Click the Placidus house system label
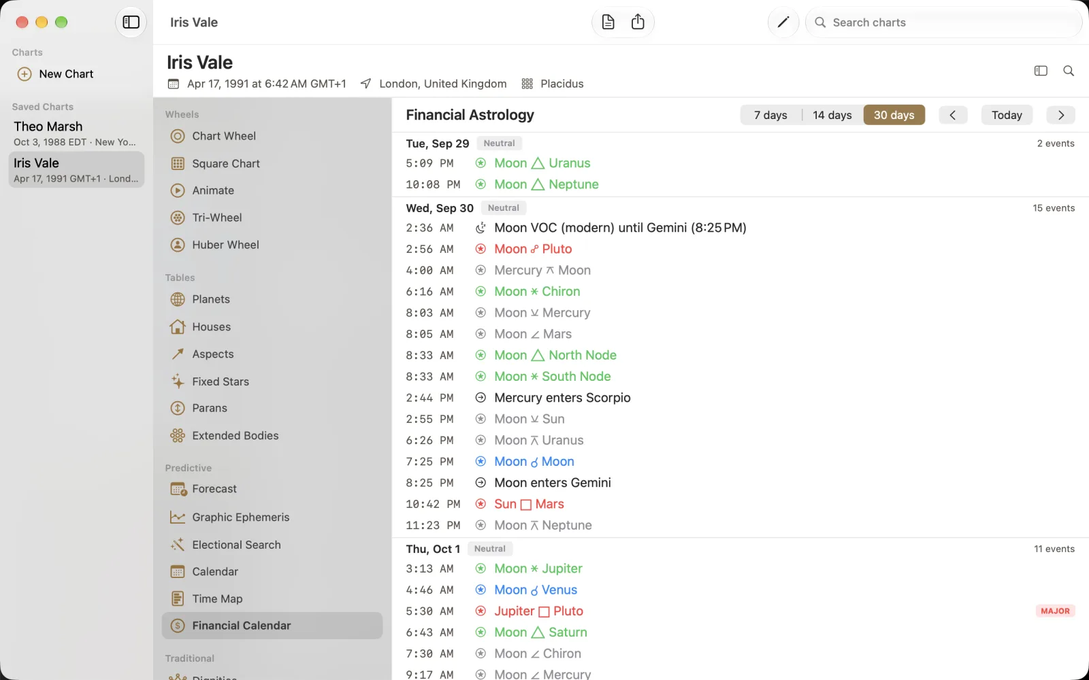Viewport: 1089px width, 680px height. [x=562, y=84]
